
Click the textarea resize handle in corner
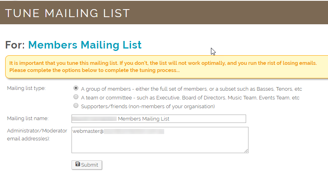[x=246, y=151]
